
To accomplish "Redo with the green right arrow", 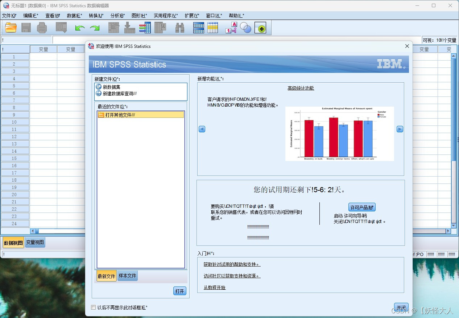I will tap(95, 28).
